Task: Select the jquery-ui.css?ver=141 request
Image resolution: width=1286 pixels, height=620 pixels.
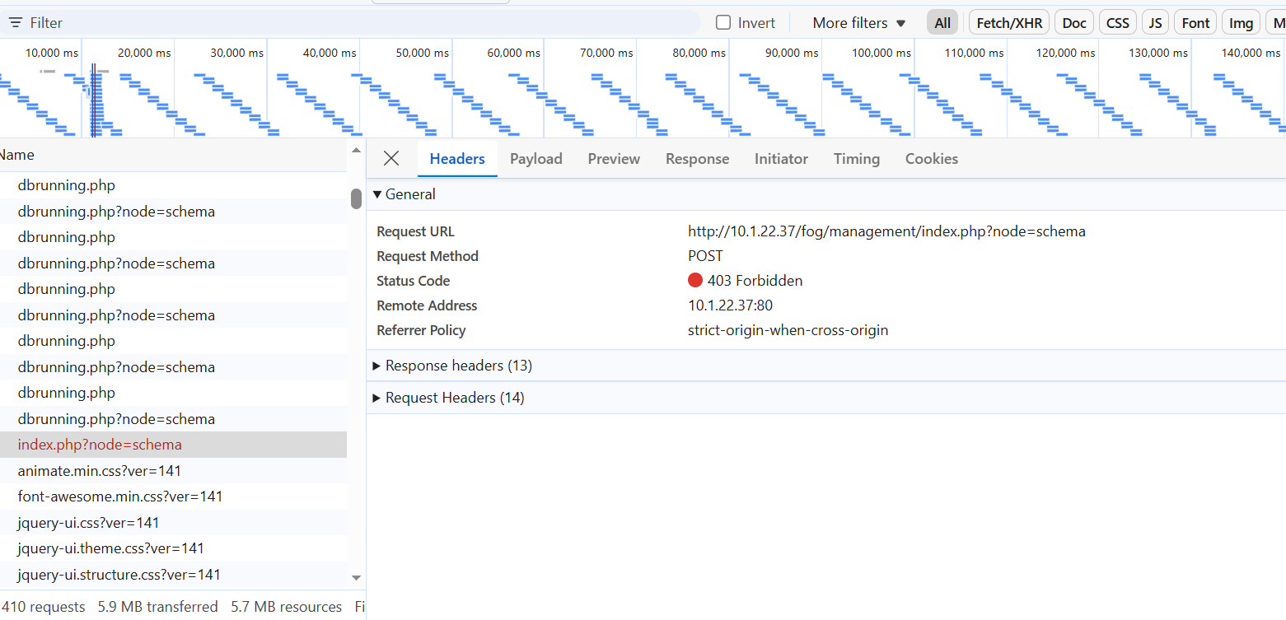Action: [173, 523]
